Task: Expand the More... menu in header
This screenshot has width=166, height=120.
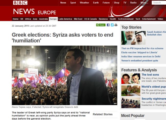Action: coord(144,3)
